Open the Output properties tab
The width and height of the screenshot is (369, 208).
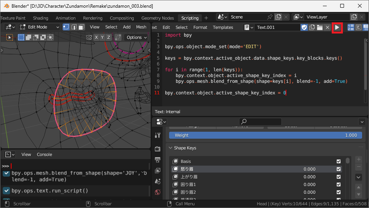coord(158,160)
